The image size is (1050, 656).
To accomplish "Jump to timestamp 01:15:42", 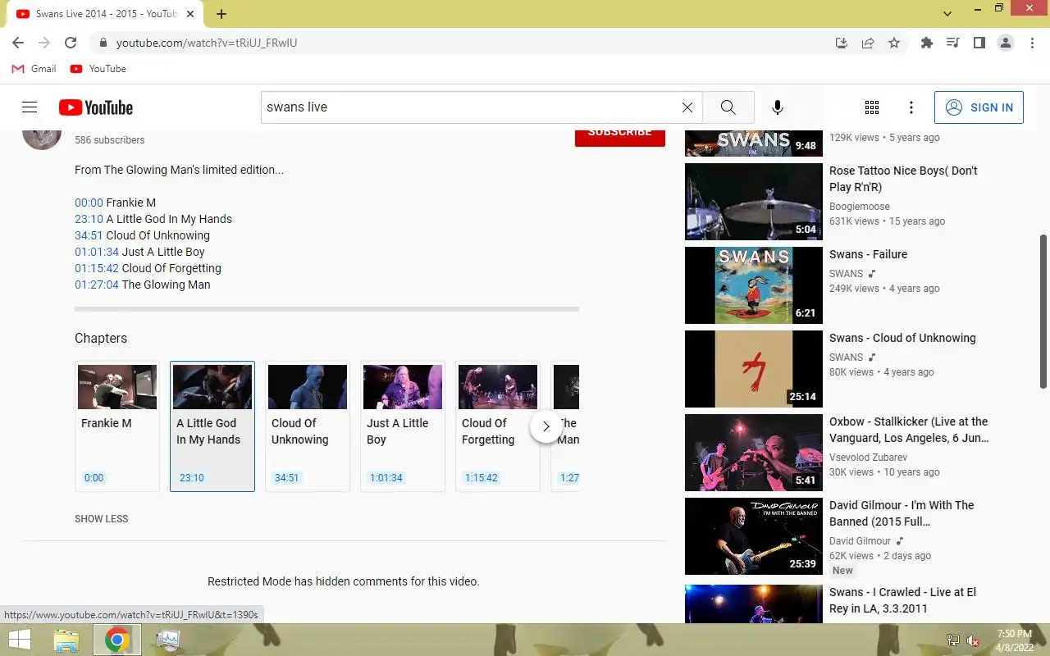I will [x=97, y=268].
